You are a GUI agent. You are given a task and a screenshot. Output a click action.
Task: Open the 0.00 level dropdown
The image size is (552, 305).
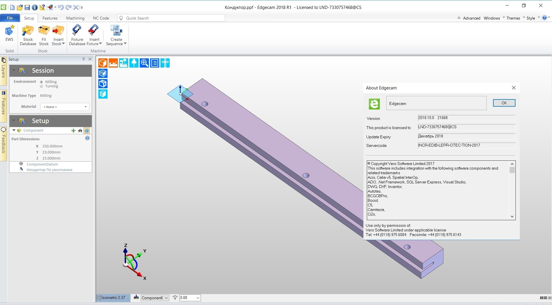198,298
